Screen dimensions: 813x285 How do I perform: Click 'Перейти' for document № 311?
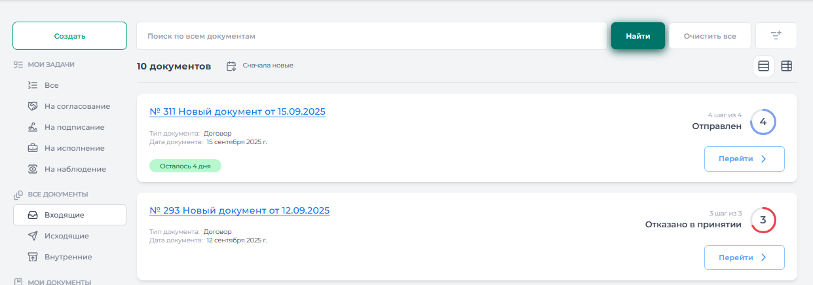[x=744, y=159]
